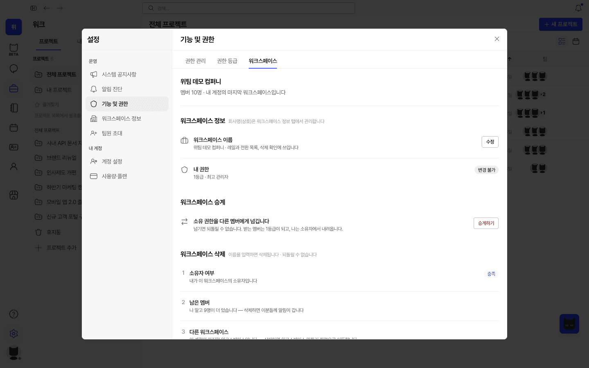Screen dimensions: 589x368
Task: Open the calendar icon in left sidebar
Action: click(x=13, y=128)
